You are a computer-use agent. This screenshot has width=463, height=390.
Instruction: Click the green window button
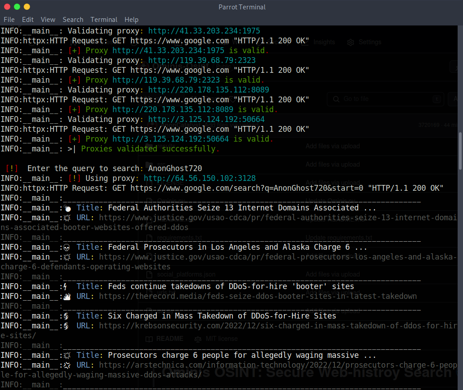(x=17, y=7)
